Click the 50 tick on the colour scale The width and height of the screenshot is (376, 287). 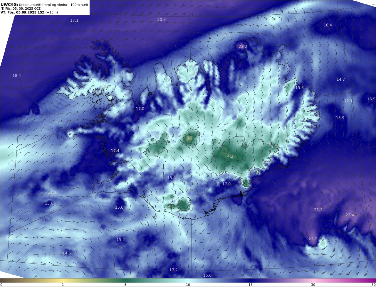tap(373, 285)
